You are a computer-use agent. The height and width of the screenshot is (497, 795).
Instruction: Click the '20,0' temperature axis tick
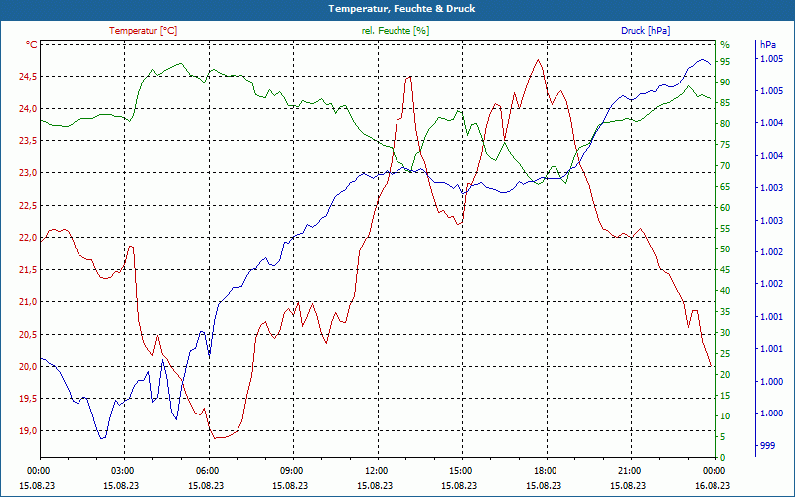point(28,366)
